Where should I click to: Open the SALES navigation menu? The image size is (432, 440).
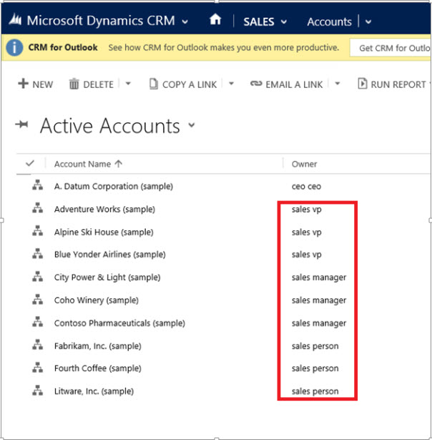coord(265,21)
